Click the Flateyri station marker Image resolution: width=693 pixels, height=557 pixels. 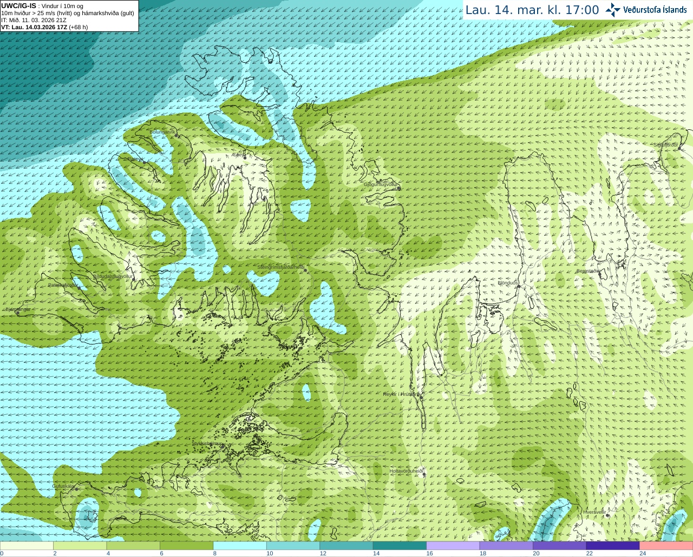143,163
